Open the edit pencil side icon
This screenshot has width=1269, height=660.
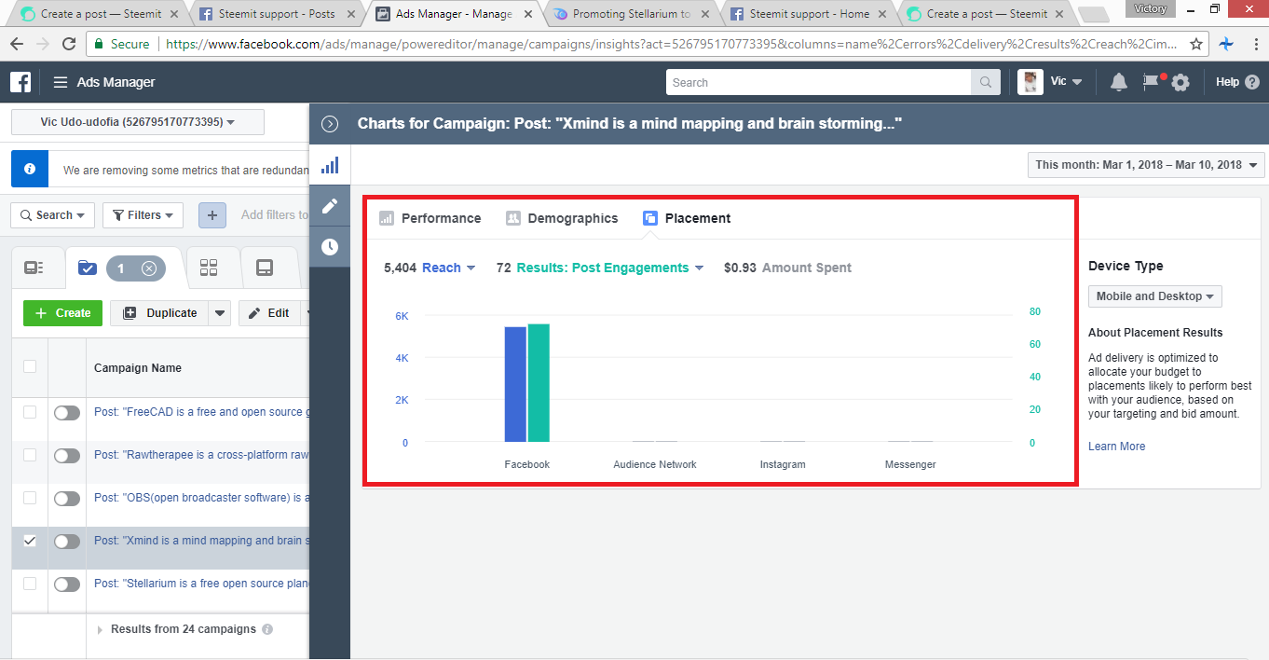pos(329,206)
